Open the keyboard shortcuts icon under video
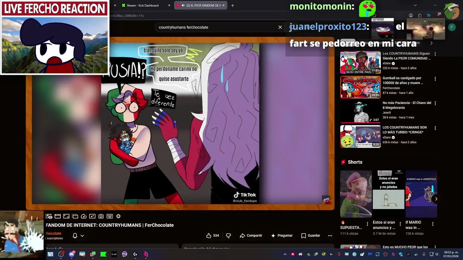463x260 pixels. pyautogui.click(x=110, y=216)
